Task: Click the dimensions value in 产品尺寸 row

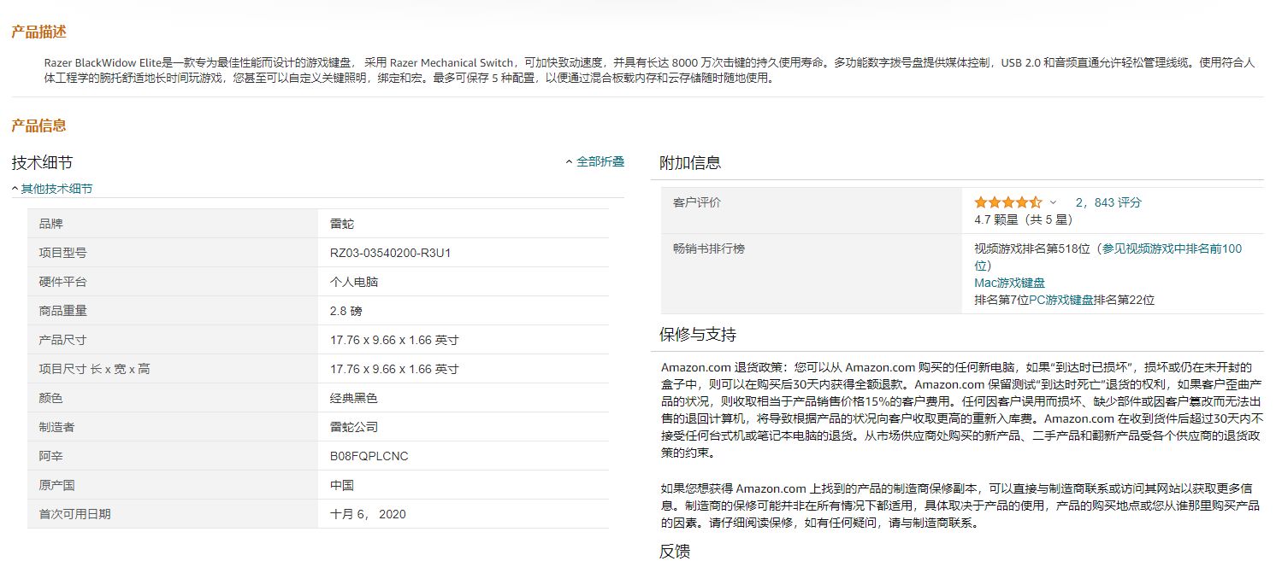Action: click(394, 340)
